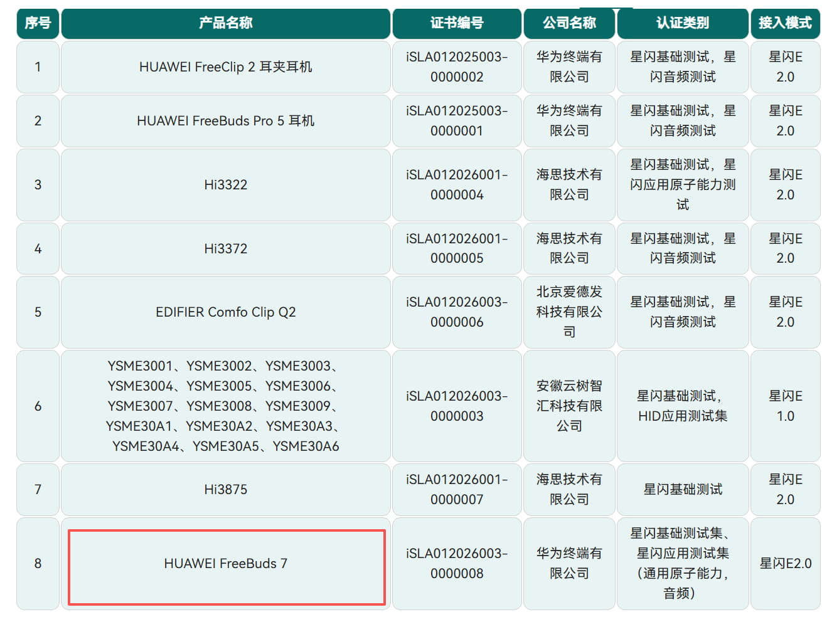Screen dimensions: 822x622
Task: Click certificate number iSLA012026001-0000005
Action: coord(457,249)
